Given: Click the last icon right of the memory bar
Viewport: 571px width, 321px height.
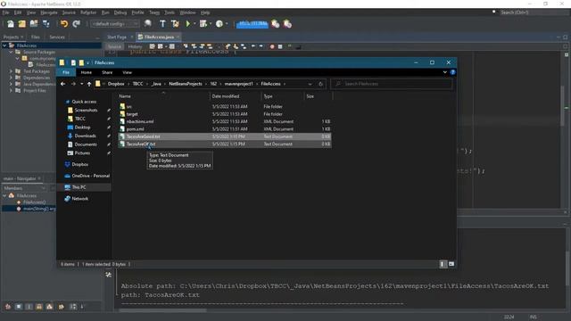Looking at the screenshot, I should pyautogui.click(x=287, y=24).
